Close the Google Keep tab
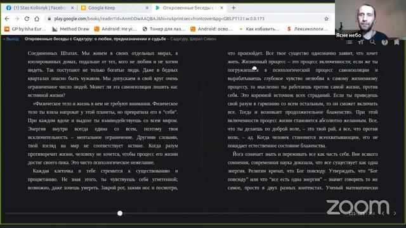The image size is (406, 228). pos(147,8)
